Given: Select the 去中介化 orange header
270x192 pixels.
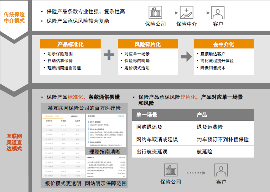Looking at the screenshot, I should (224, 44).
